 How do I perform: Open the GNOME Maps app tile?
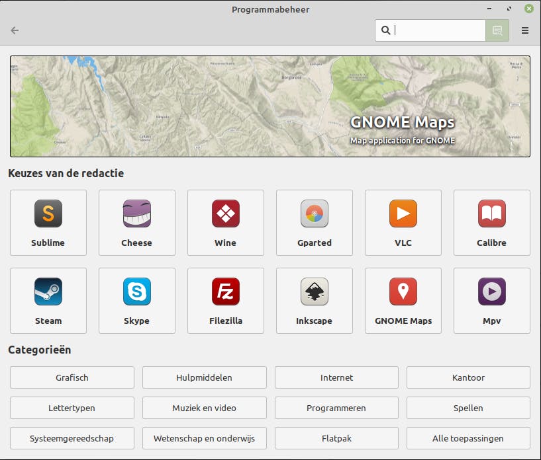point(403,301)
